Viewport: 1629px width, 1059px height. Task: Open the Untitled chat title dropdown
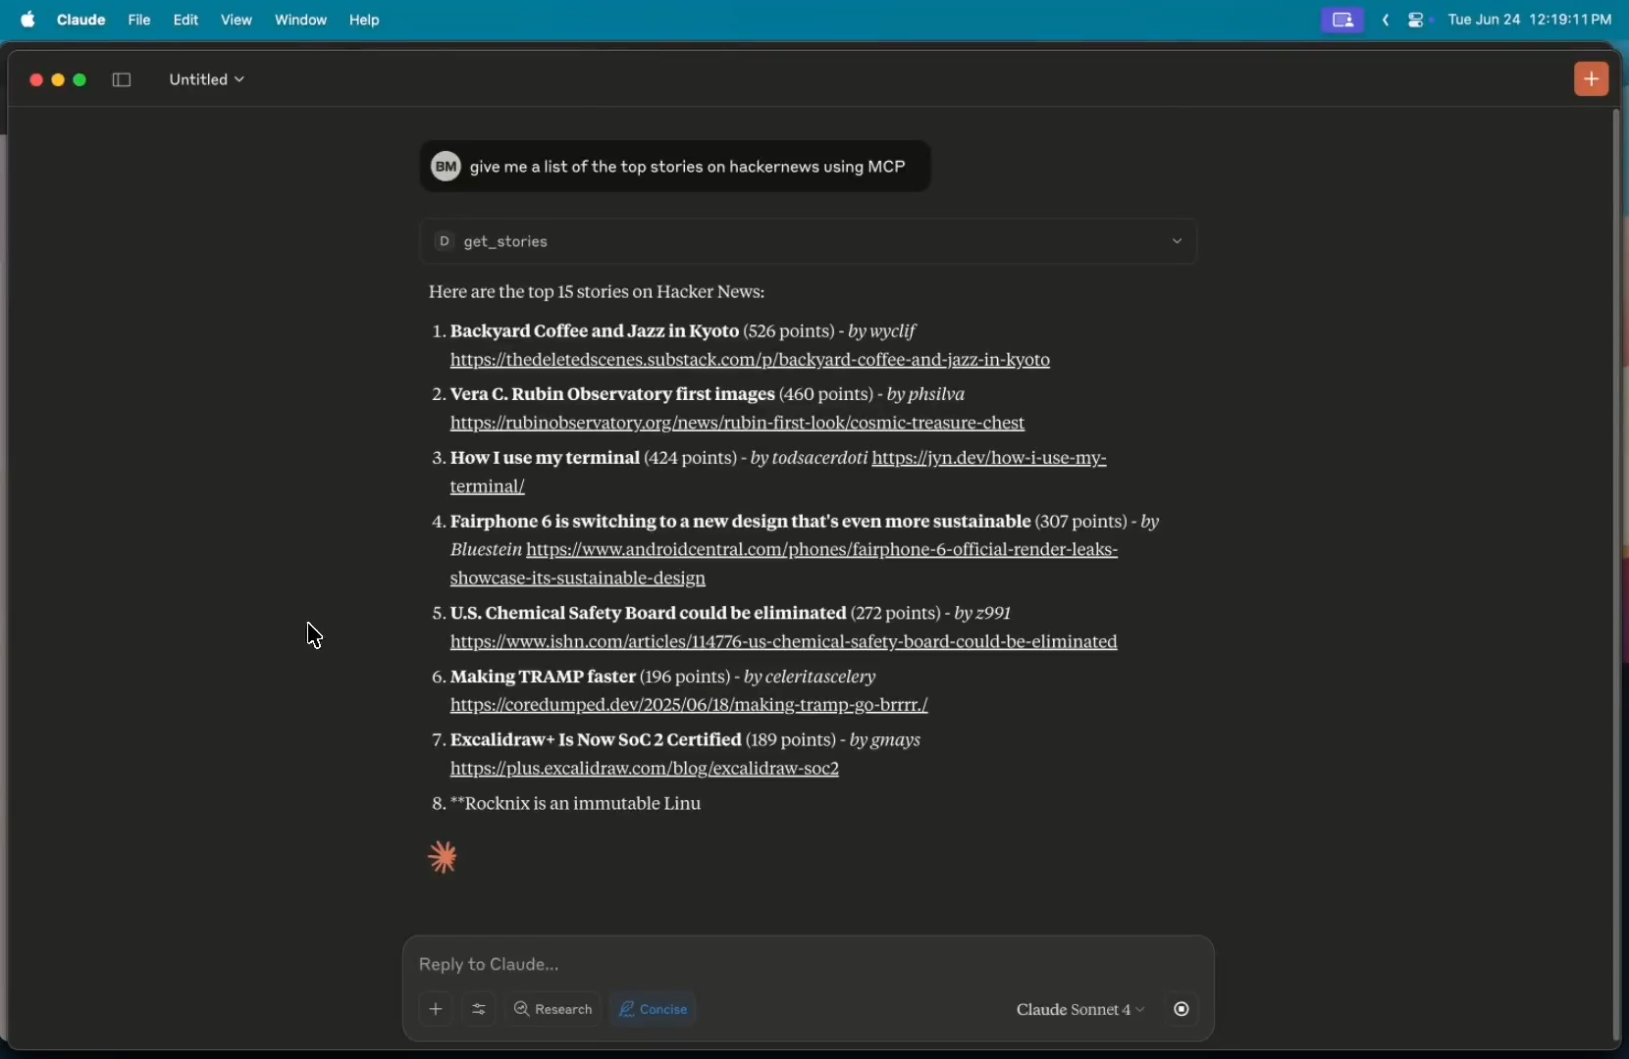207,80
